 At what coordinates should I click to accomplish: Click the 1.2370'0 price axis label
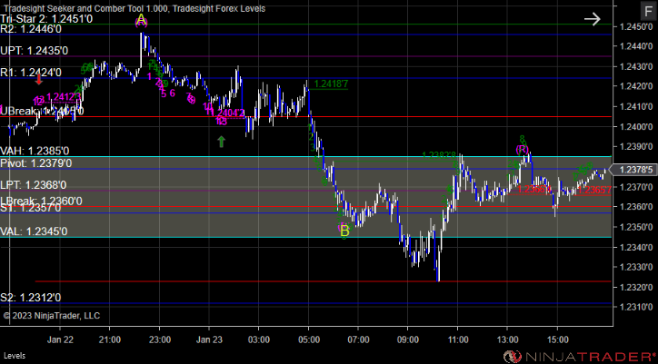pos(638,187)
